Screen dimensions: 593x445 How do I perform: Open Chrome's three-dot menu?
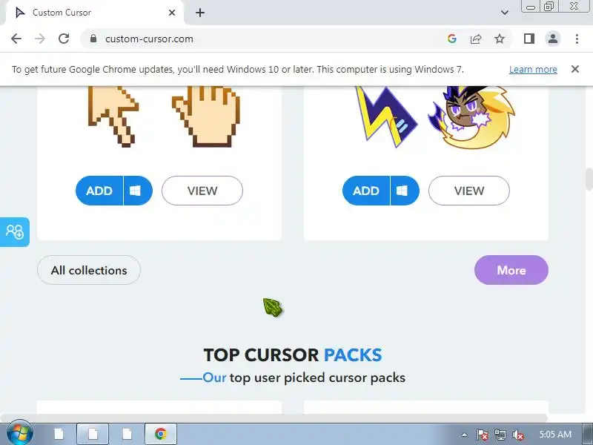click(577, 39)
